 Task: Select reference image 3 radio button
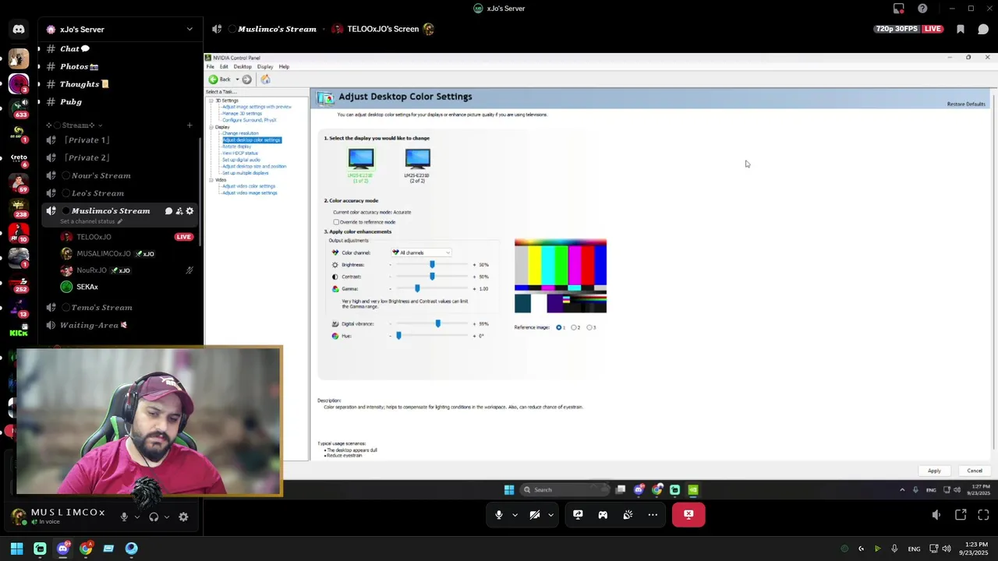(589, 327)
